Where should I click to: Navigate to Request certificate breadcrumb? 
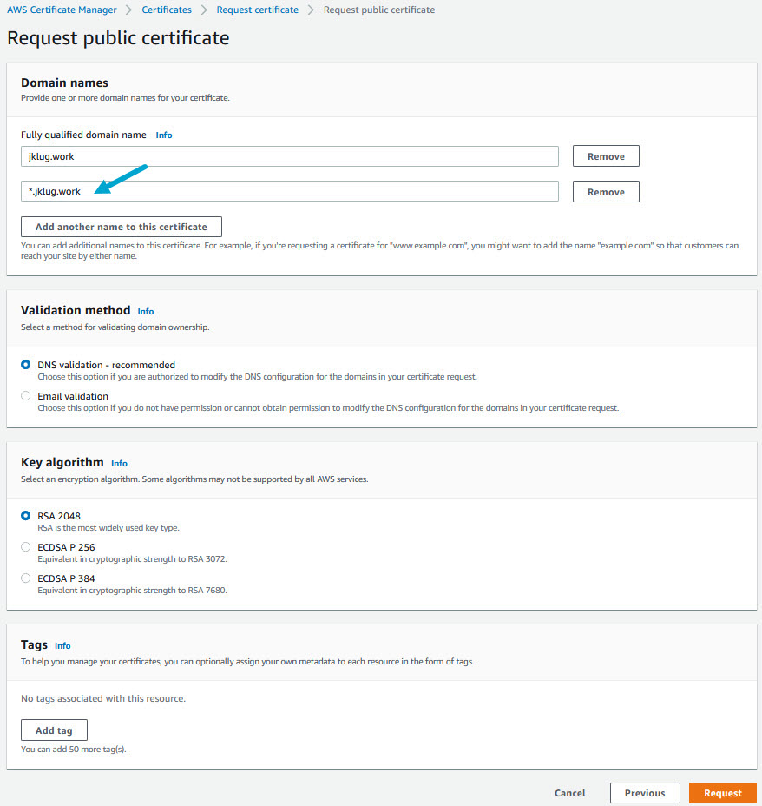tap(257, 10)
